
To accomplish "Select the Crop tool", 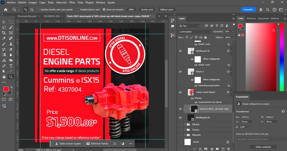I will pos(4,33).
